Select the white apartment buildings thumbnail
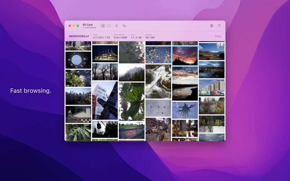 click(212, 88)
